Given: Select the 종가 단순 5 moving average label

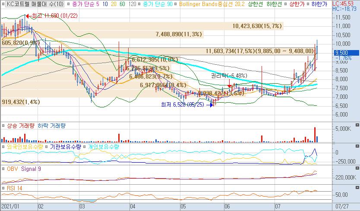Looking at the screenshot, I should 85,4.
